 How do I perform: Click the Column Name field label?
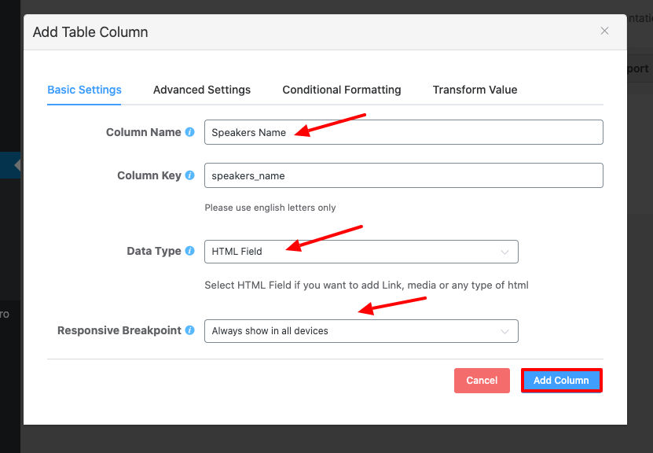(x=143, y=132)
